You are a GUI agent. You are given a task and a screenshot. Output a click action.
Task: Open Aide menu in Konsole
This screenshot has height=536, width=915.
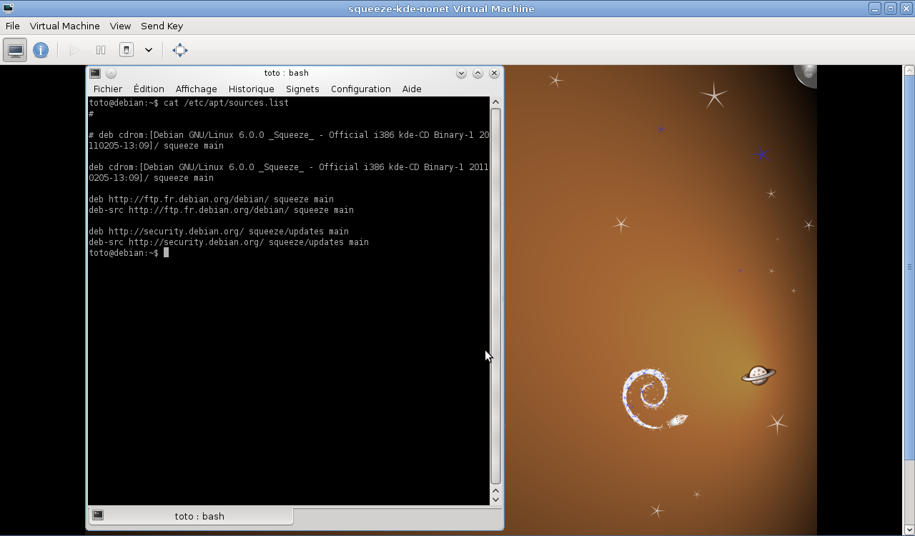412,89
